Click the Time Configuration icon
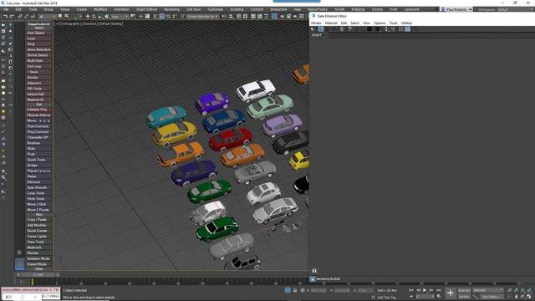The image size is (535, 301). (x=438, y=297)
